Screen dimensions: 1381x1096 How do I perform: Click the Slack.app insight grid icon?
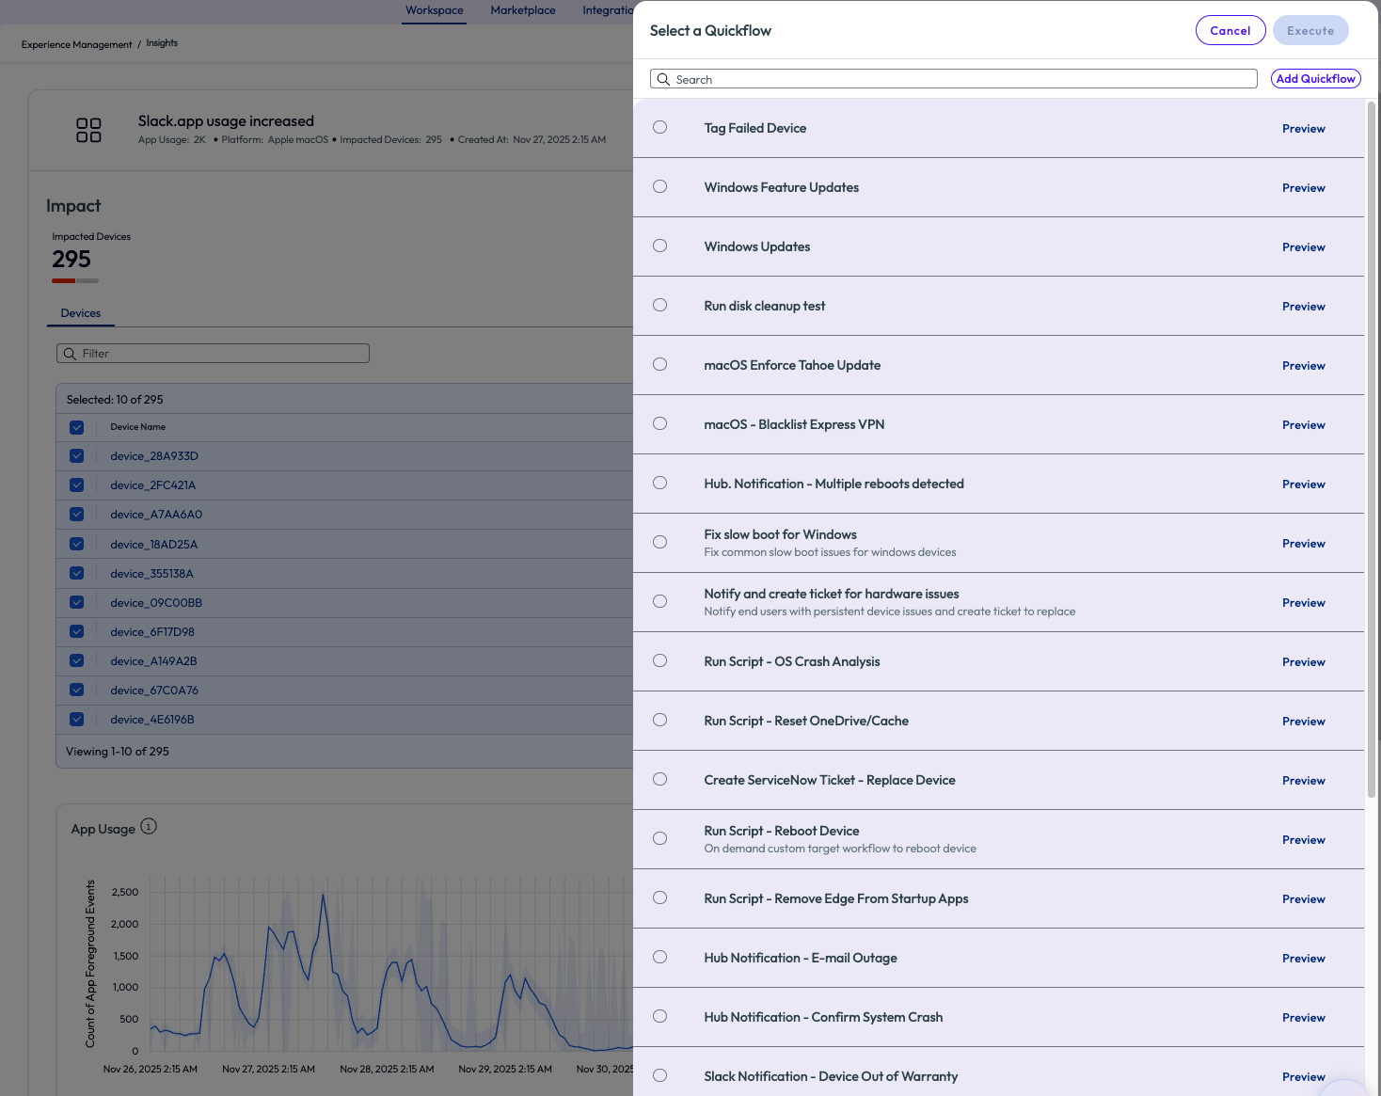pos(88,130)
